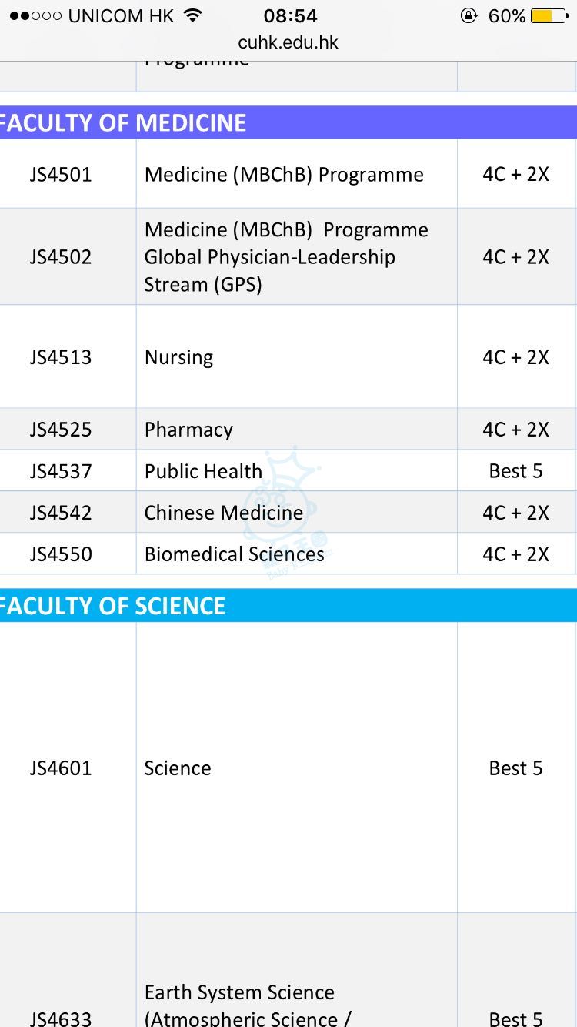Open the Public Health programme

tap(203, 471)
